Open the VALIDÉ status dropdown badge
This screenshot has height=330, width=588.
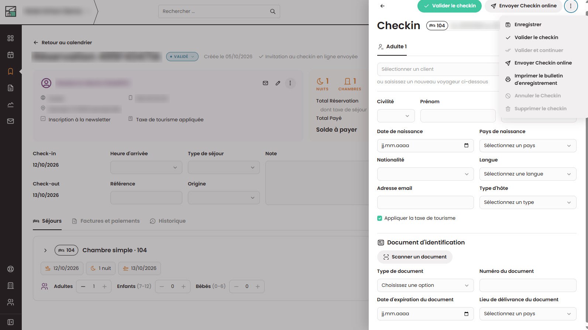182,57
